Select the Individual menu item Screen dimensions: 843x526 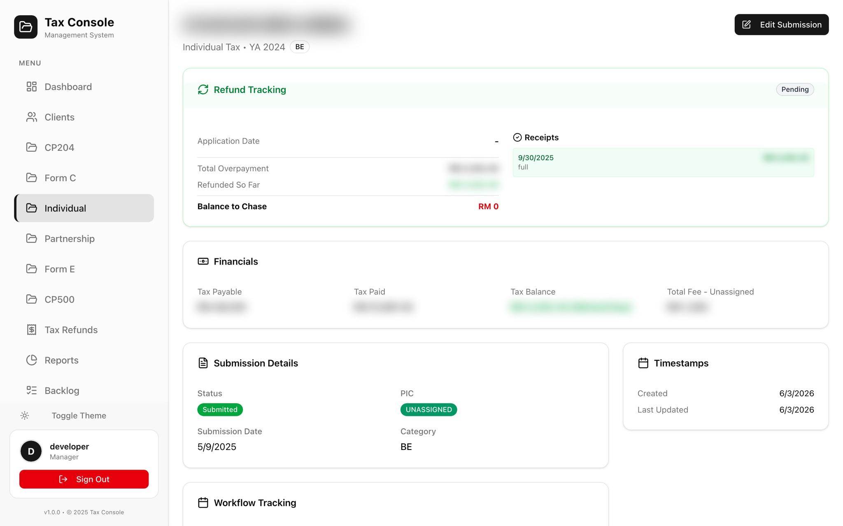84,208
